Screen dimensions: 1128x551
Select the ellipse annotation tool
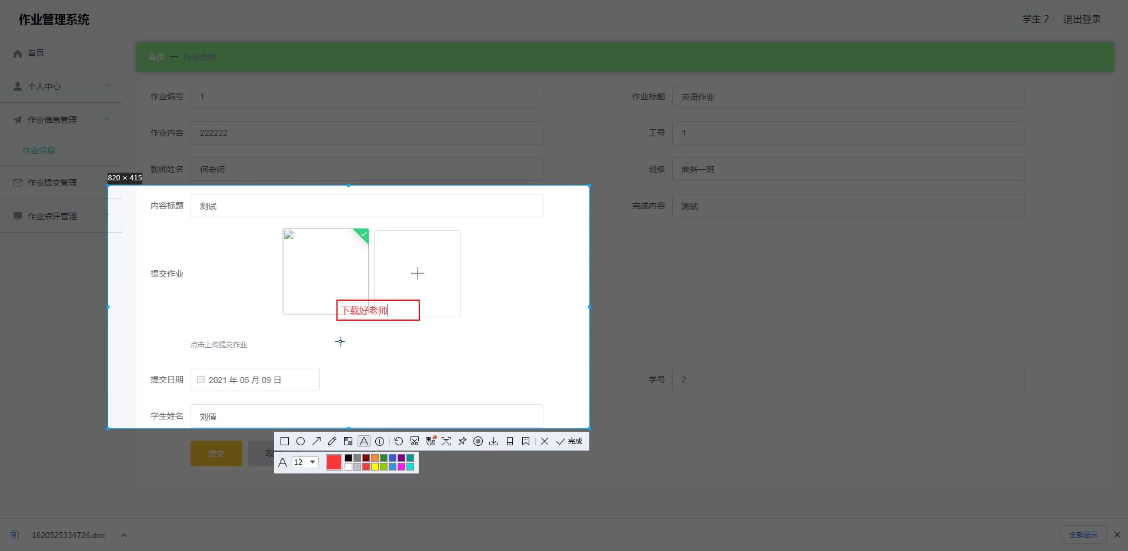(301, 441)
